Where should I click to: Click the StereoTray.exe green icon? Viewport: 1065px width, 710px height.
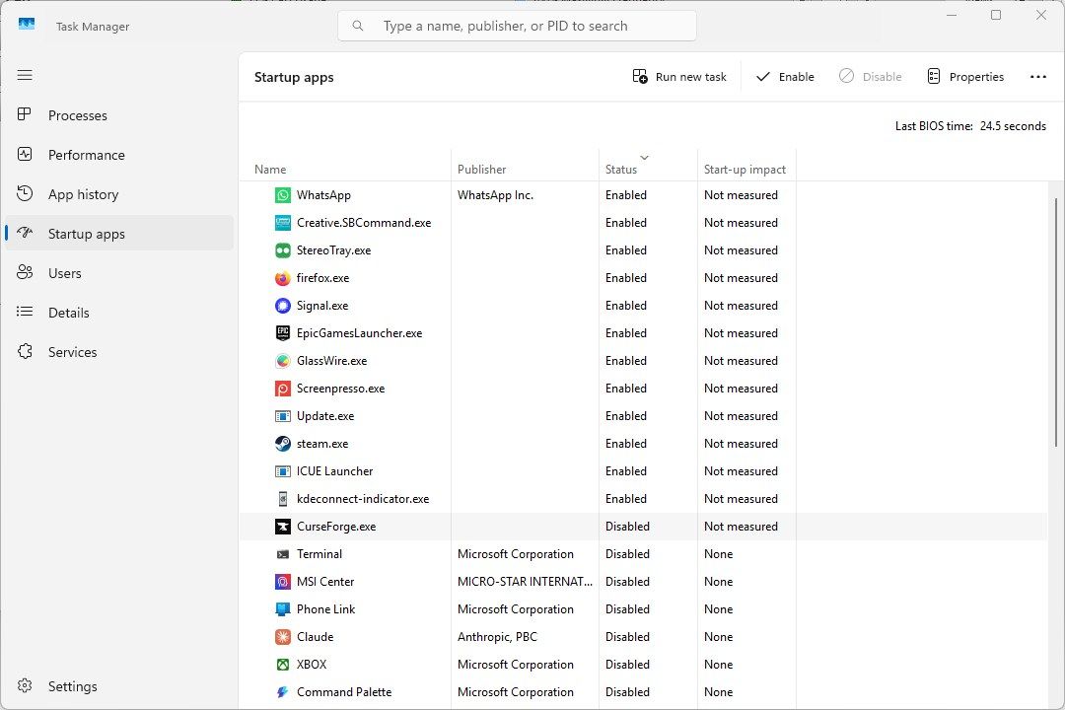click(x=283, y=250)
